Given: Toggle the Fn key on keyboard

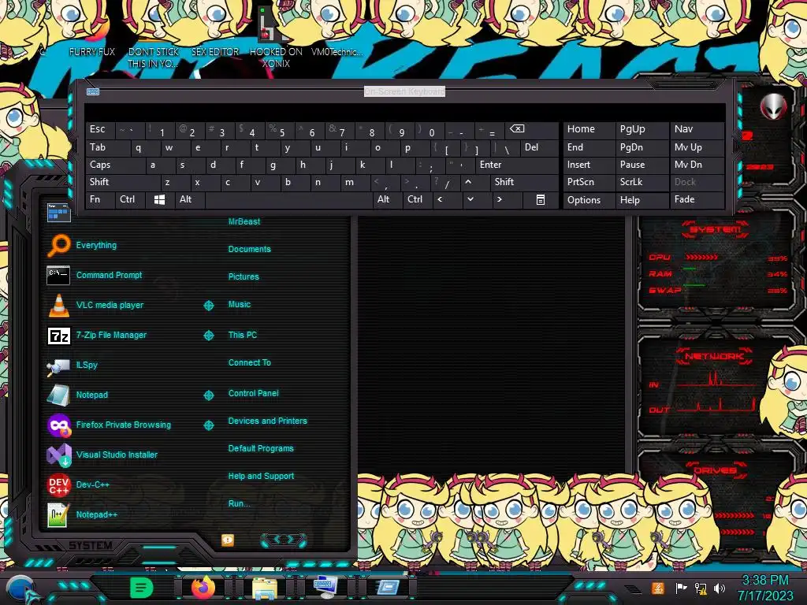Looking at the screenshot, I should tap(100, 199).
